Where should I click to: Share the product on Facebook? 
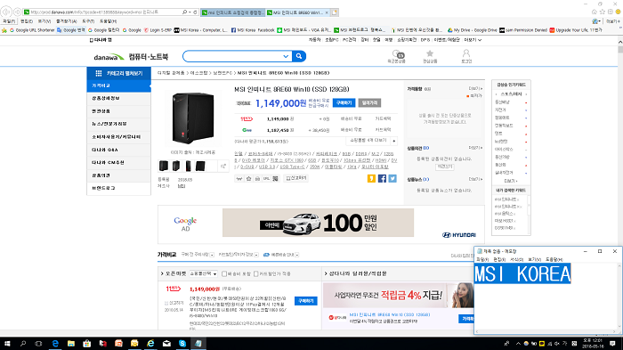[382, 179]
